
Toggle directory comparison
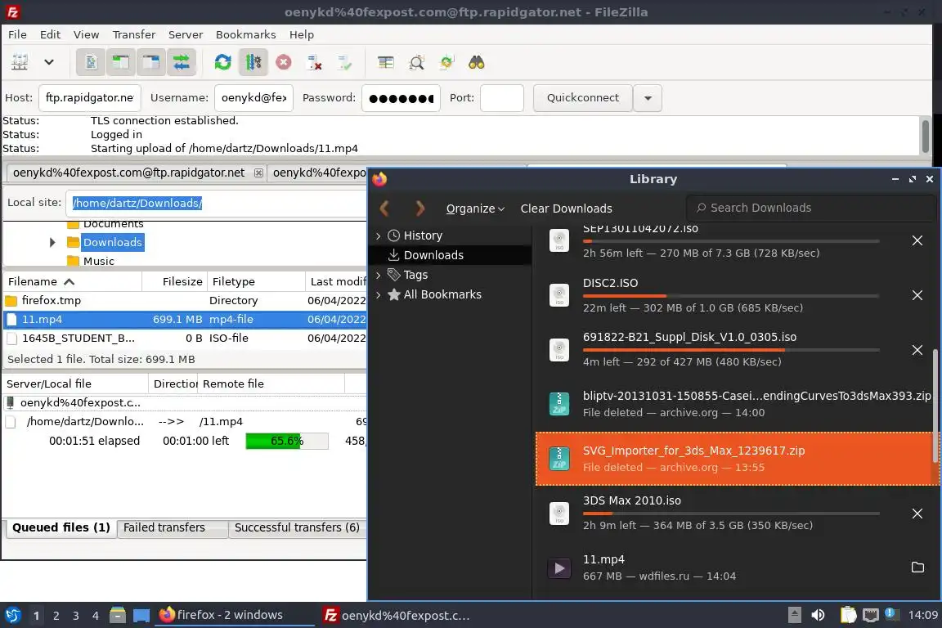pyautogui.click(x=416, y=62)
